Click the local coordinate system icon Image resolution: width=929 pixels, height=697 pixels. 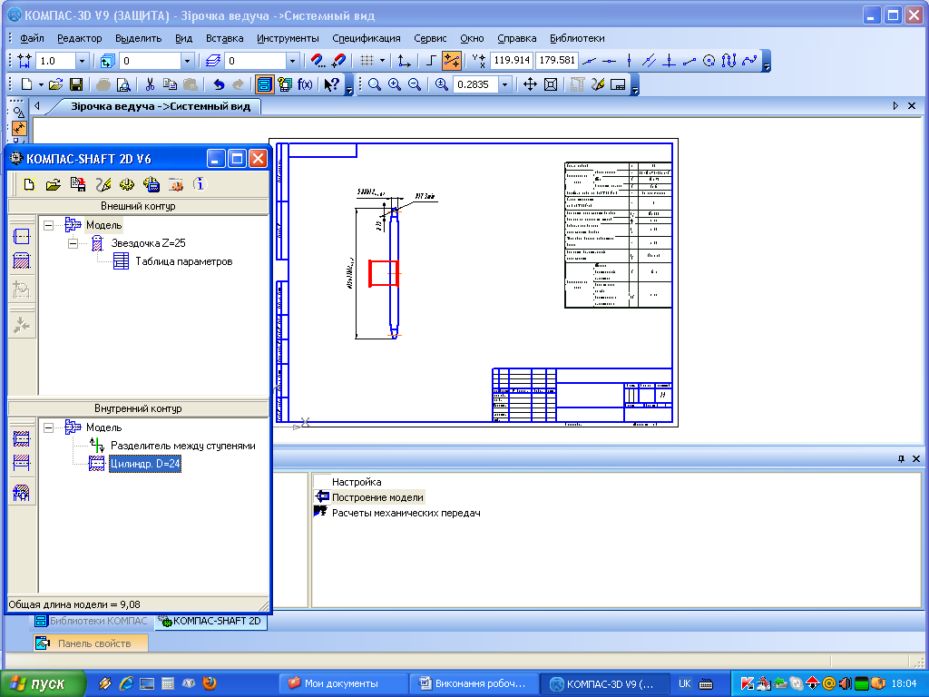point(404,61)
